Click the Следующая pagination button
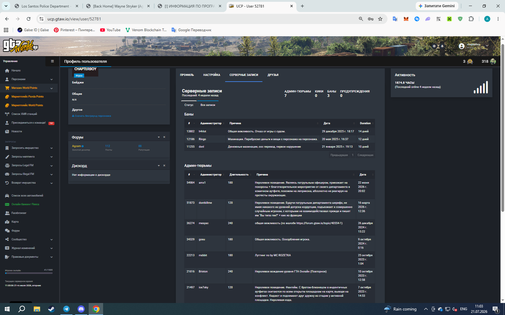This screenshot has height=315, width=505. (365, 155)
